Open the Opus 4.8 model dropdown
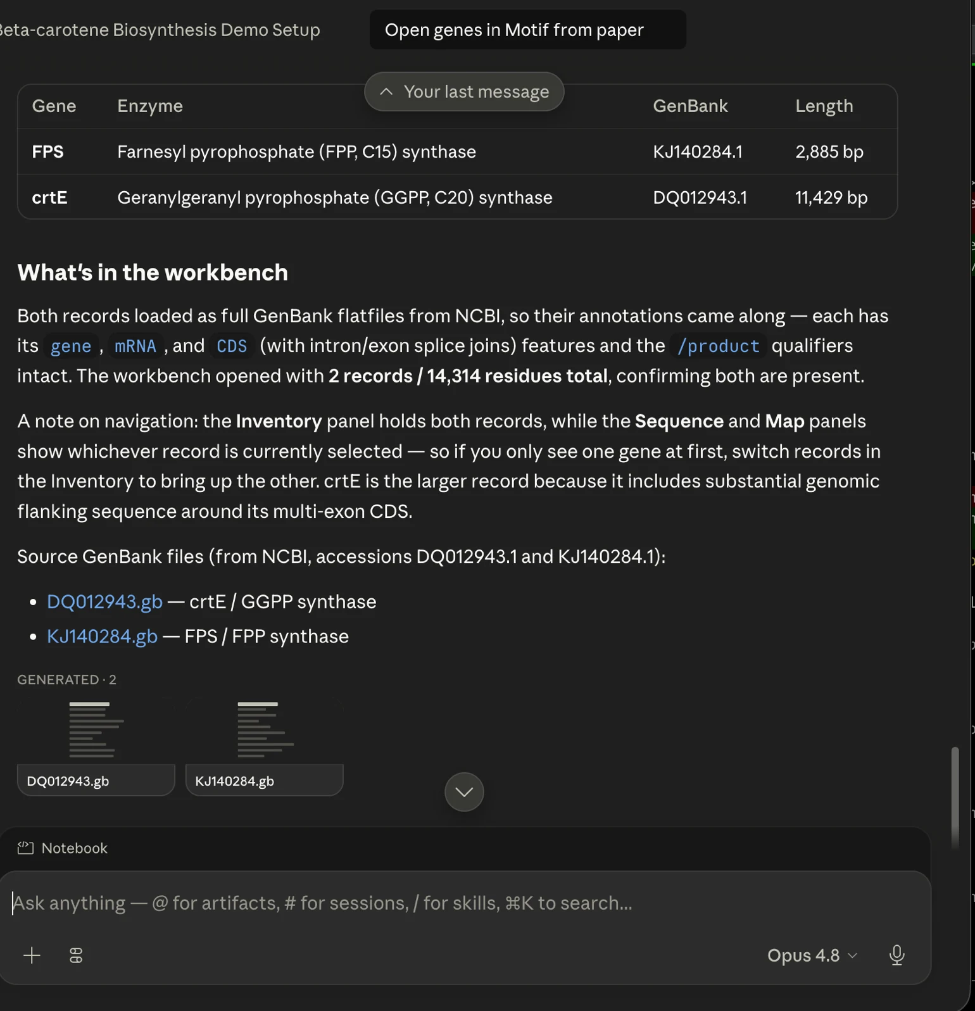 click(x=812, y=955)
